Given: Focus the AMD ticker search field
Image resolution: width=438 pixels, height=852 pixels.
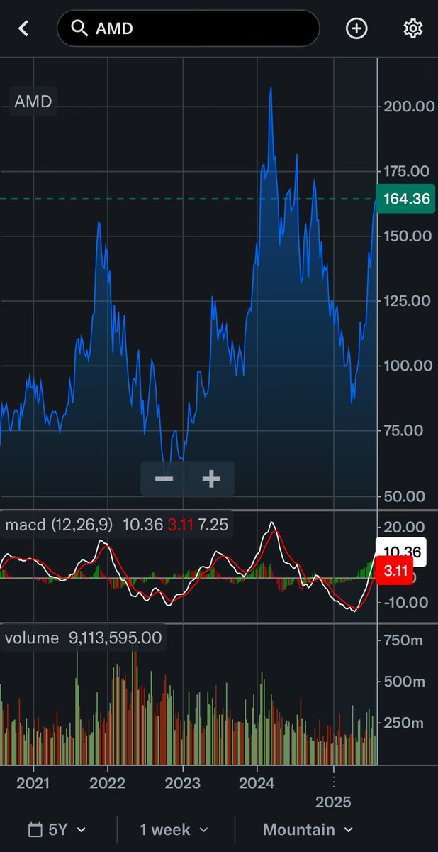Looking at the screenshot, I should click(188, 28).
